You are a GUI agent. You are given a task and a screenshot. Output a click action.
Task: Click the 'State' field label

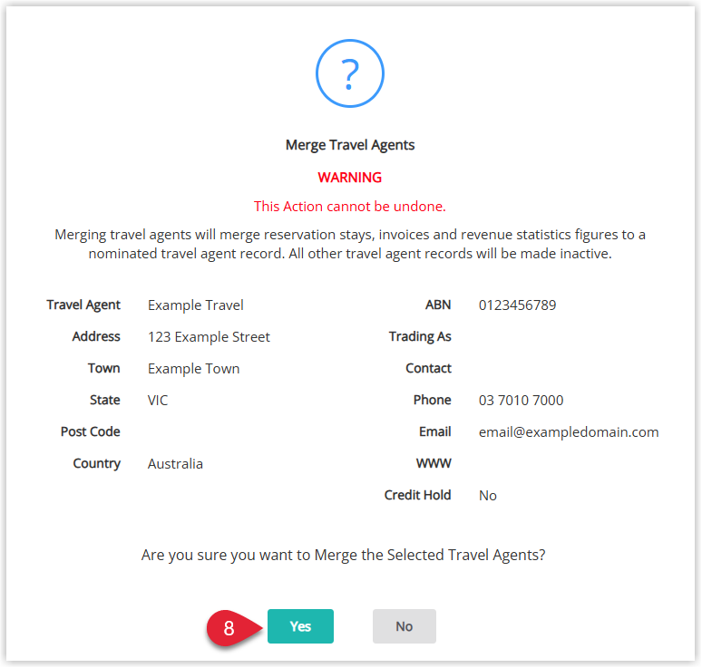[x=105, y=400]
